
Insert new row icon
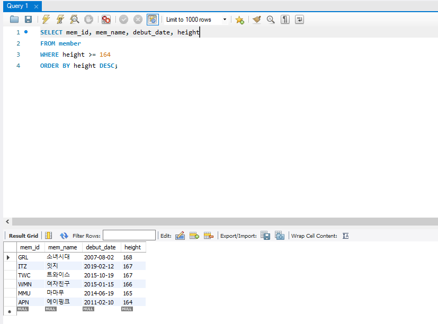coord(194,236)
